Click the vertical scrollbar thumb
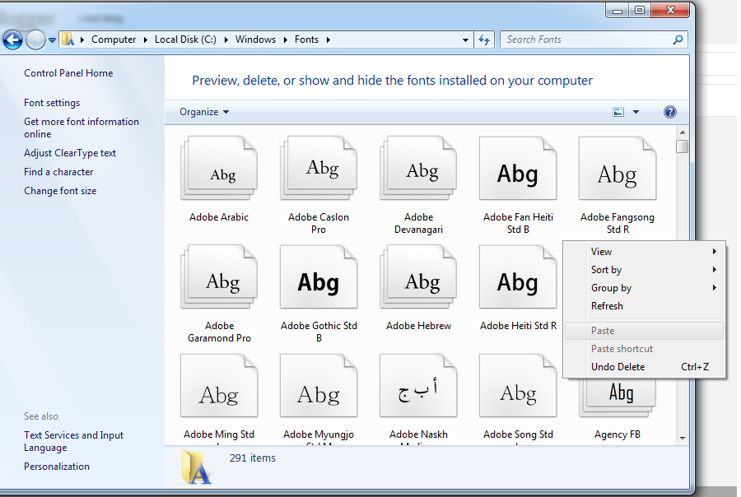This screenshot has width=741, height=497. click(682, 146)
